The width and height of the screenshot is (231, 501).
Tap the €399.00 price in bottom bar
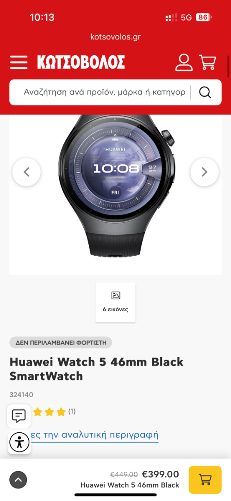(161, 474)
